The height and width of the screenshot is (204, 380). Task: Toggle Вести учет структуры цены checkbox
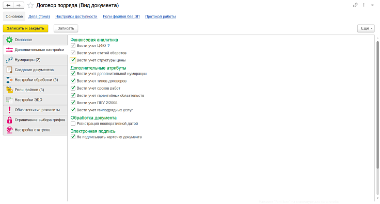tap(73, 60)
